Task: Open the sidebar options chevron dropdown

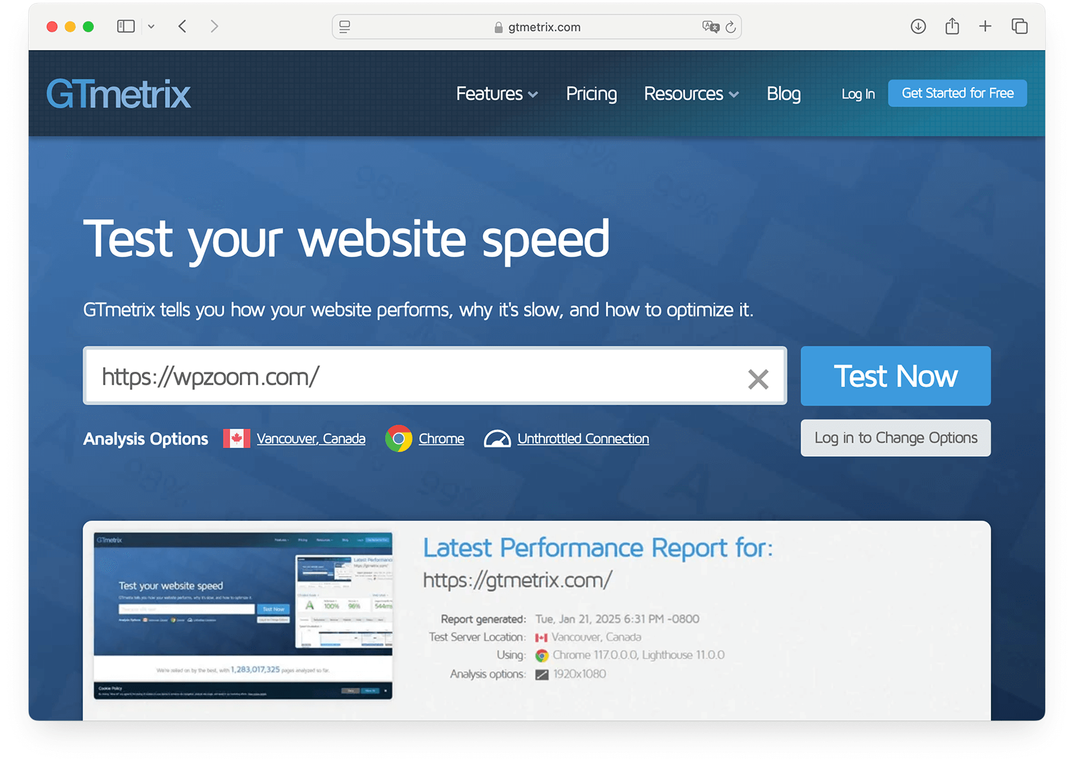Action: click(x=151, y=27)
